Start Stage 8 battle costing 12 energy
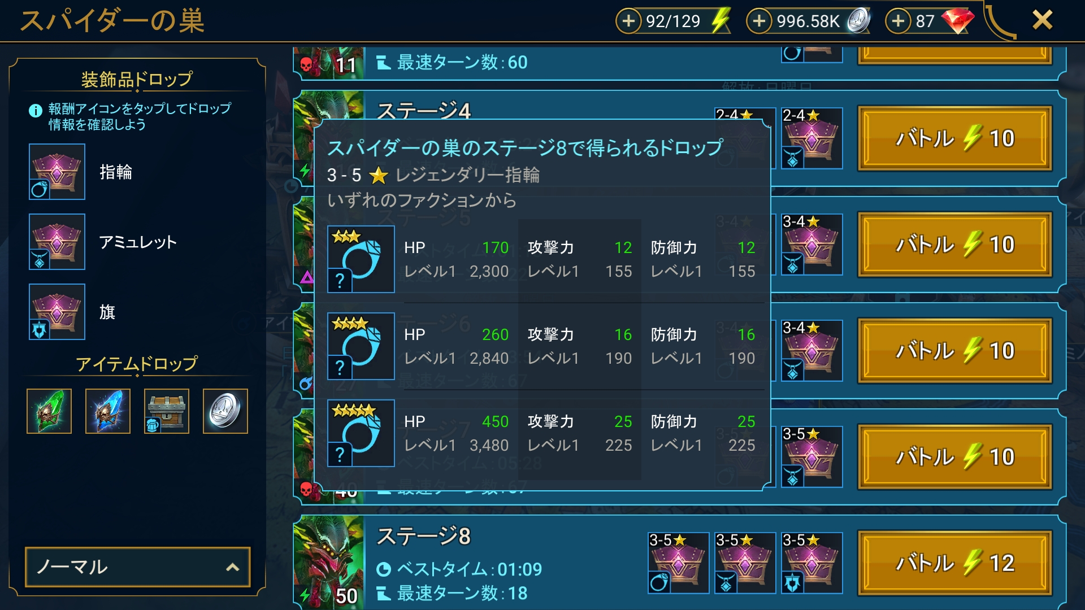Image resolution: width=1085 pixels, height=610 pixels. point(955,563)
